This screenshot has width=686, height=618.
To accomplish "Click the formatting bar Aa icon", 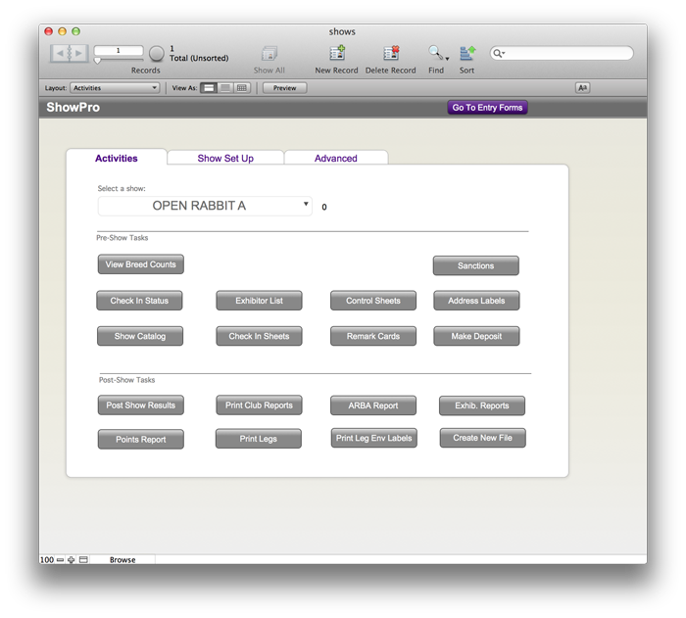I will [582, 88].
